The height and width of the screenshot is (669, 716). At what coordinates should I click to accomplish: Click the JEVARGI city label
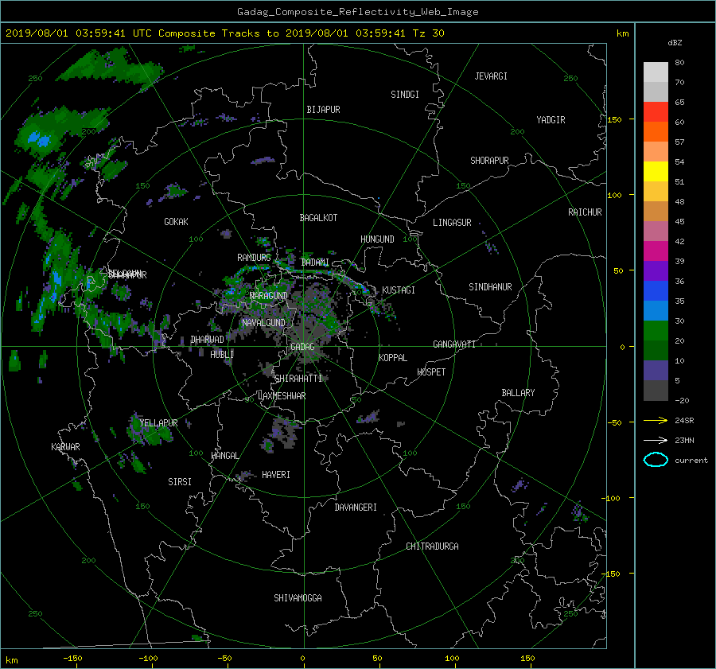pyautogui.click(x=491, y=76)
